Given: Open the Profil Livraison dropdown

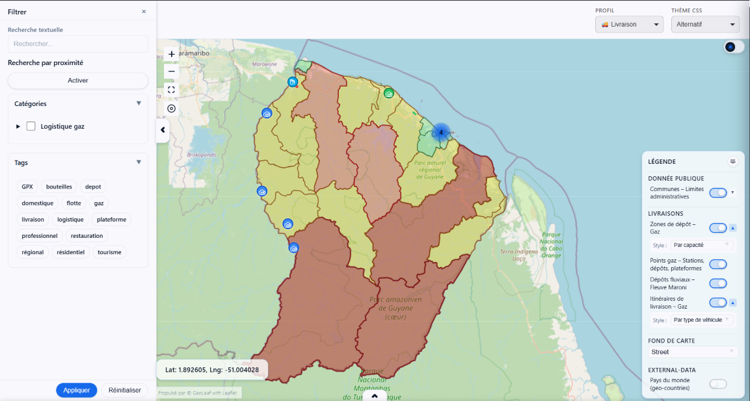Looking at the screenshot, I should coord(628,25).
